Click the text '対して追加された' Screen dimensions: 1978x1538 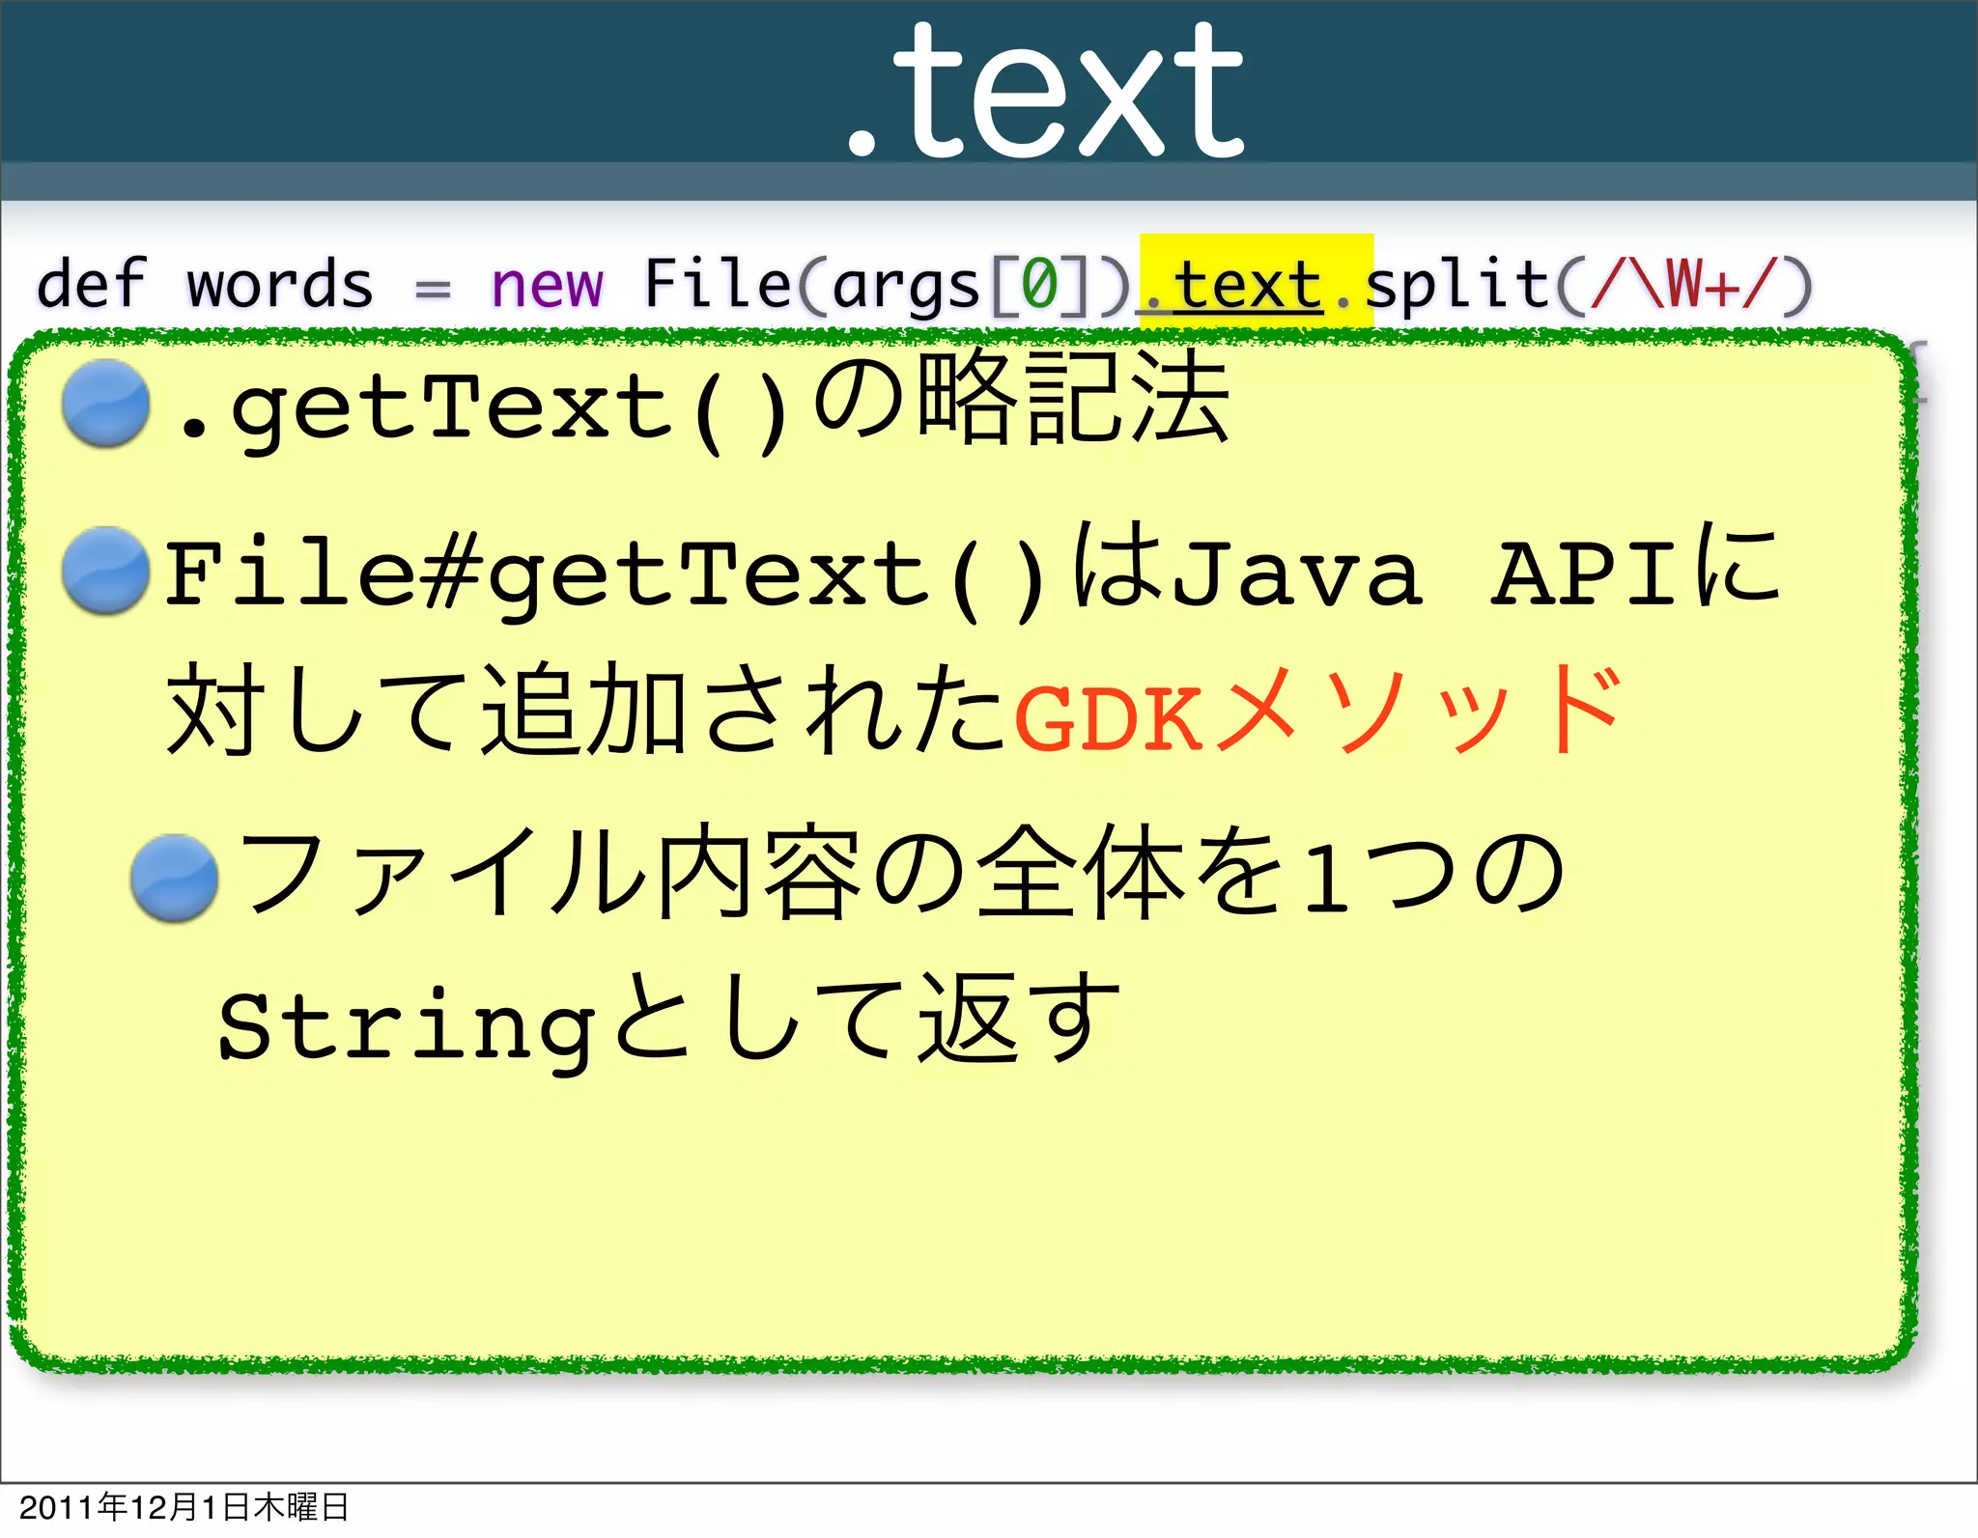pos(588,710)
